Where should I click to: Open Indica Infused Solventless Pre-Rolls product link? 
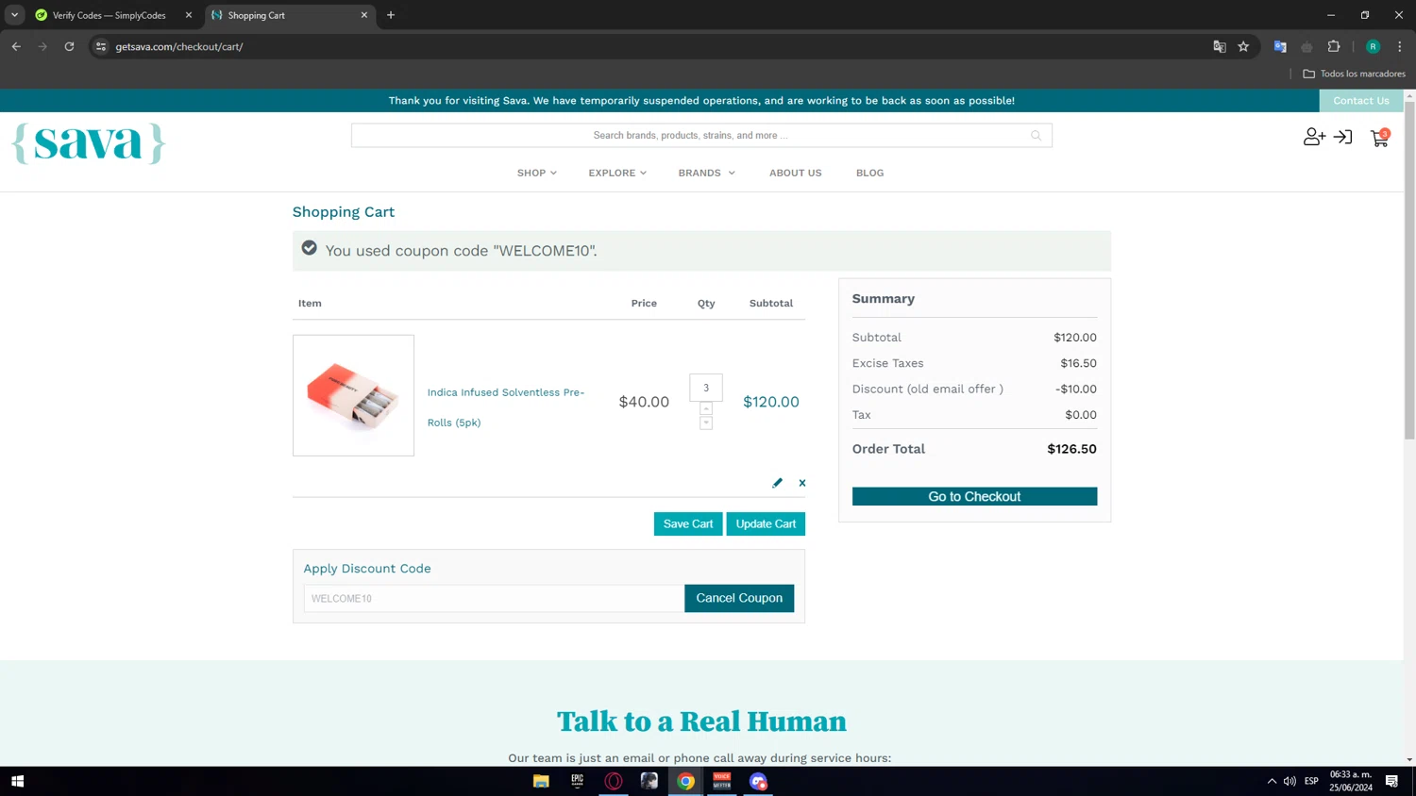pos(506,407)
